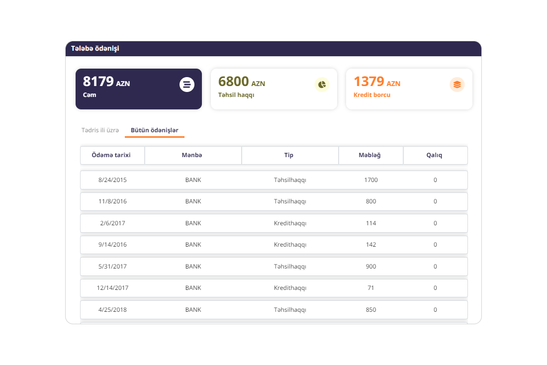Open the 1379 AZN Kredit borcu card

(409, 89)
